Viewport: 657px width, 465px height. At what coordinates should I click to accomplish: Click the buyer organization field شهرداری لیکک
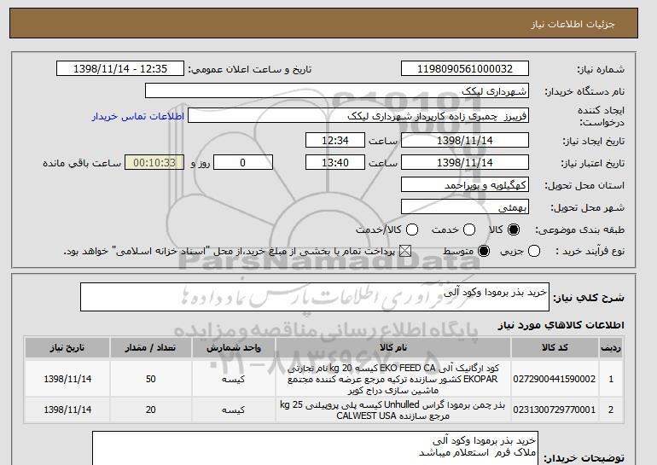337,91
